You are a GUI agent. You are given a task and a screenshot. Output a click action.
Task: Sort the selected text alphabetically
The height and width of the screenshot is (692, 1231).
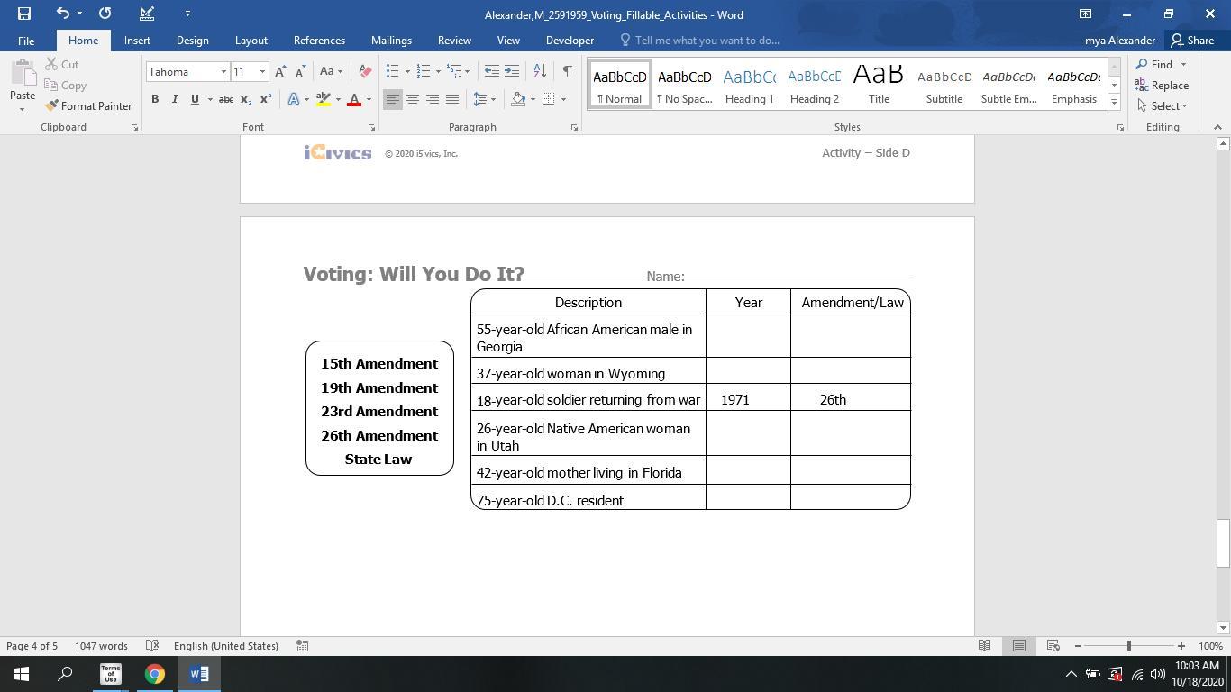pyautogui.click(x=540, y=72)
